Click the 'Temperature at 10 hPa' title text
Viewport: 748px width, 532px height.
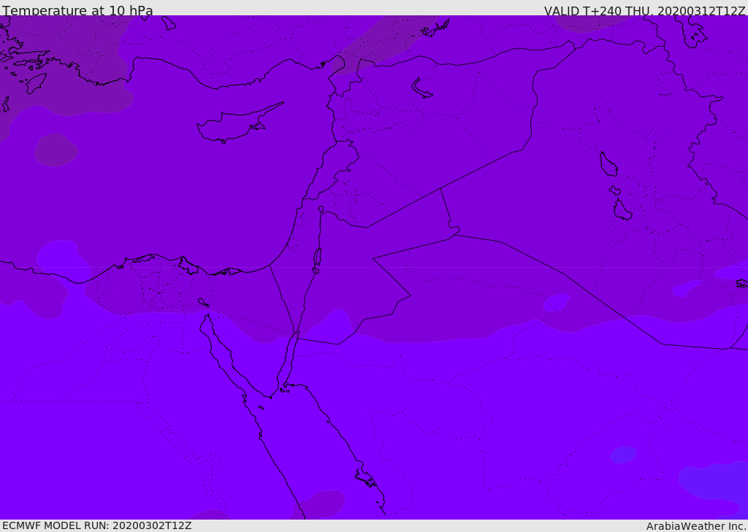tap(77, 10)
